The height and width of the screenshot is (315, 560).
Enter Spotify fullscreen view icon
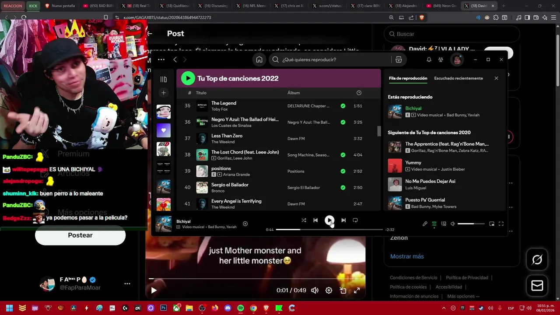501,224
